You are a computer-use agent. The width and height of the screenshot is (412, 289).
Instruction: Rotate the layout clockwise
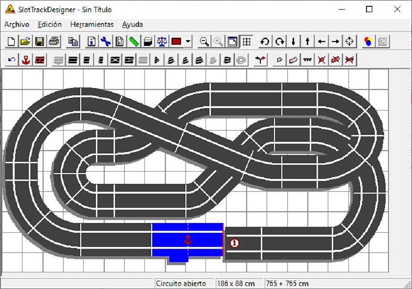click(x=279, y=42)
